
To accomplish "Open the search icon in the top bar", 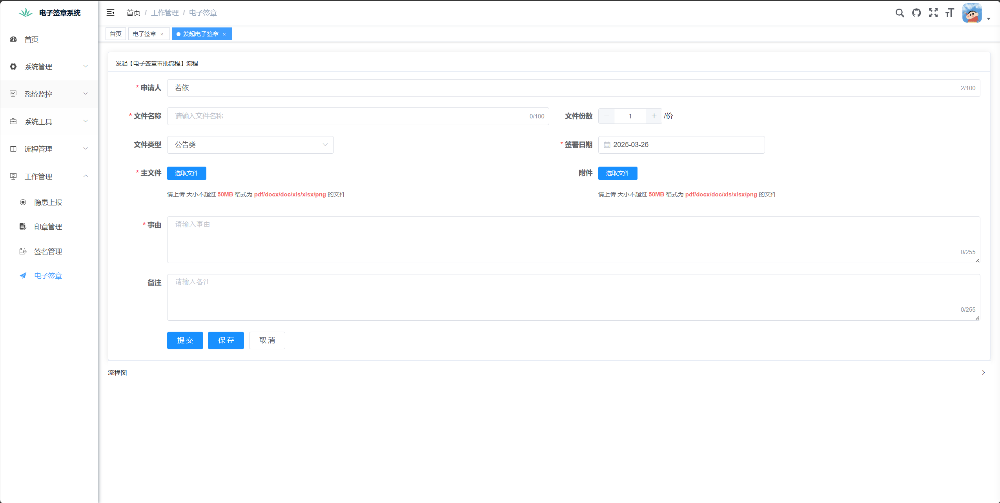I will pos(900,13).
